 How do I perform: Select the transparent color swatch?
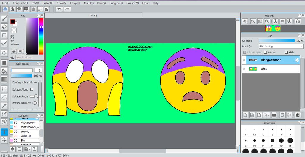click(14, 30)
